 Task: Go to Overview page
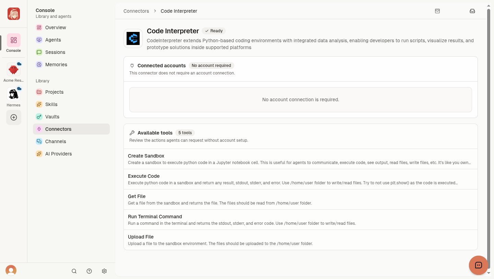[x=71, y=27]
